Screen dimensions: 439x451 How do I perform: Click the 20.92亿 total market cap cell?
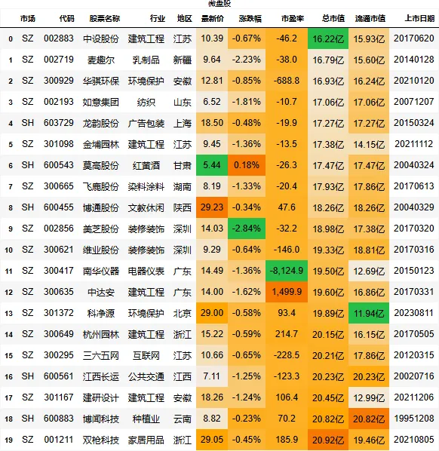pos(328,440)
